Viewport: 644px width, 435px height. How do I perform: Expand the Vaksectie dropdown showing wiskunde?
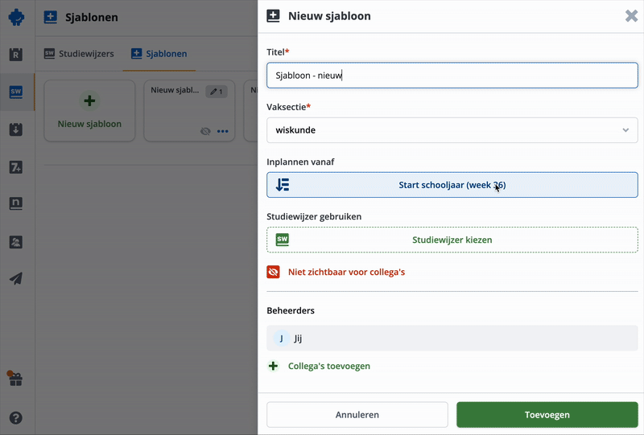tap(452, 130)
